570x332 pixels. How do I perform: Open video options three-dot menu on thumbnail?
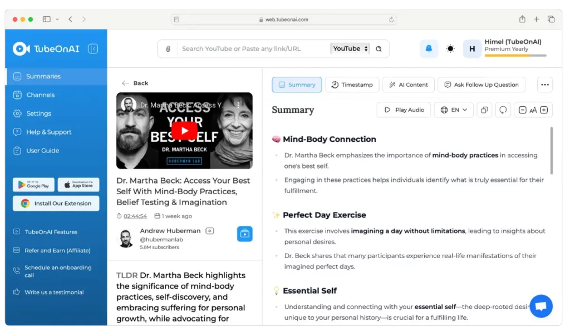[238, 105]
